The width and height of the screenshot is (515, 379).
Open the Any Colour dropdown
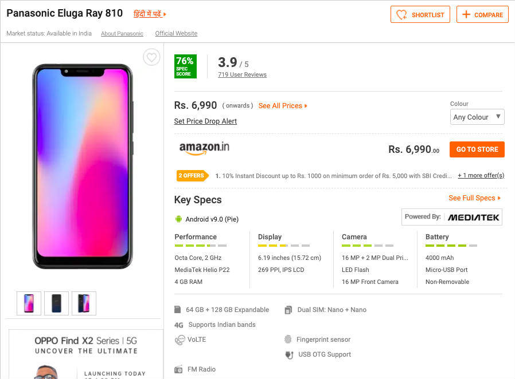pos(477,117)
